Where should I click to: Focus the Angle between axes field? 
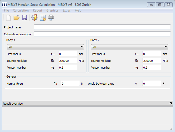152,84
